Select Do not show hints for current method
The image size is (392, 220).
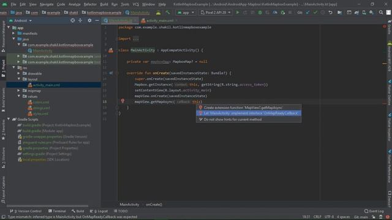(x=249, y=120)
